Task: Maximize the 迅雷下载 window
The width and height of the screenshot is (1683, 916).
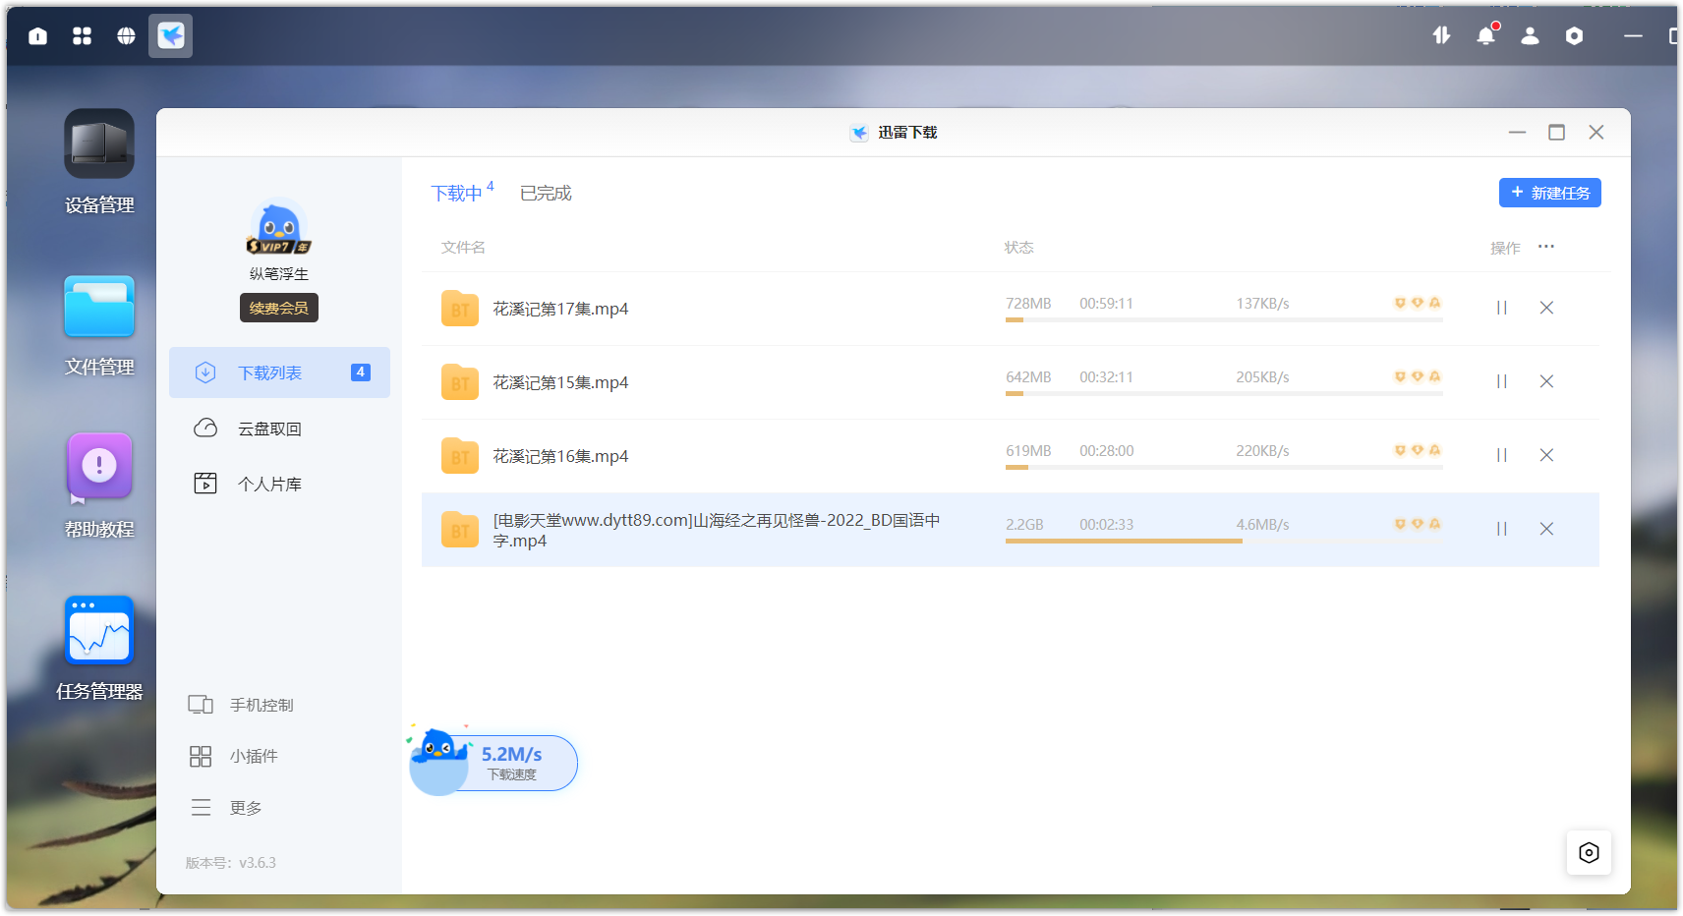Action: click(x=1556, y=132)
